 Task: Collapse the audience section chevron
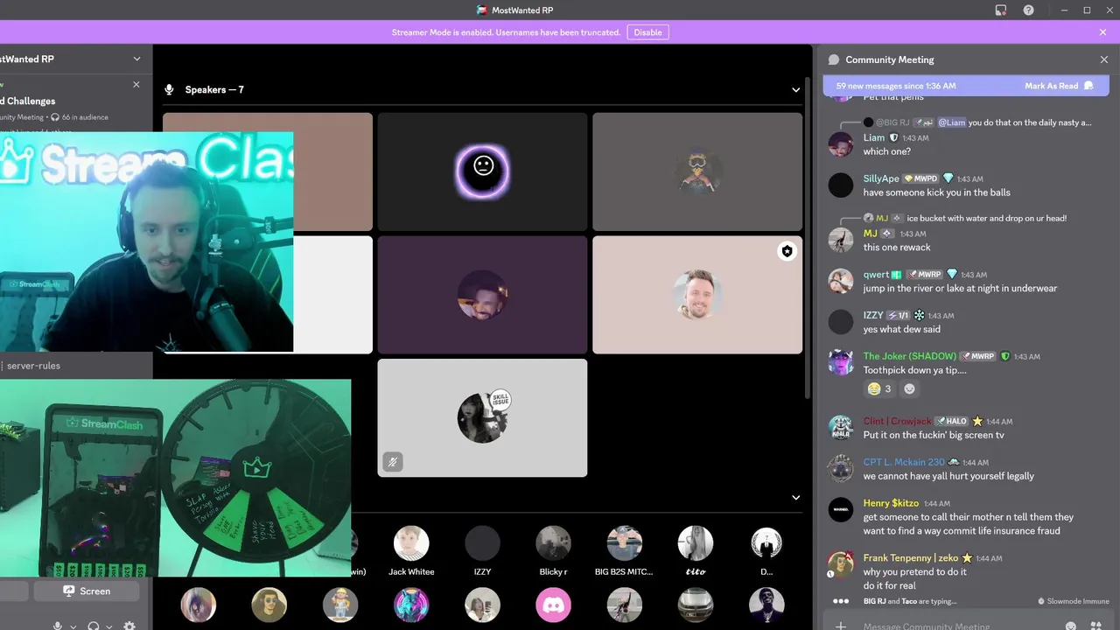coord(795,497)
